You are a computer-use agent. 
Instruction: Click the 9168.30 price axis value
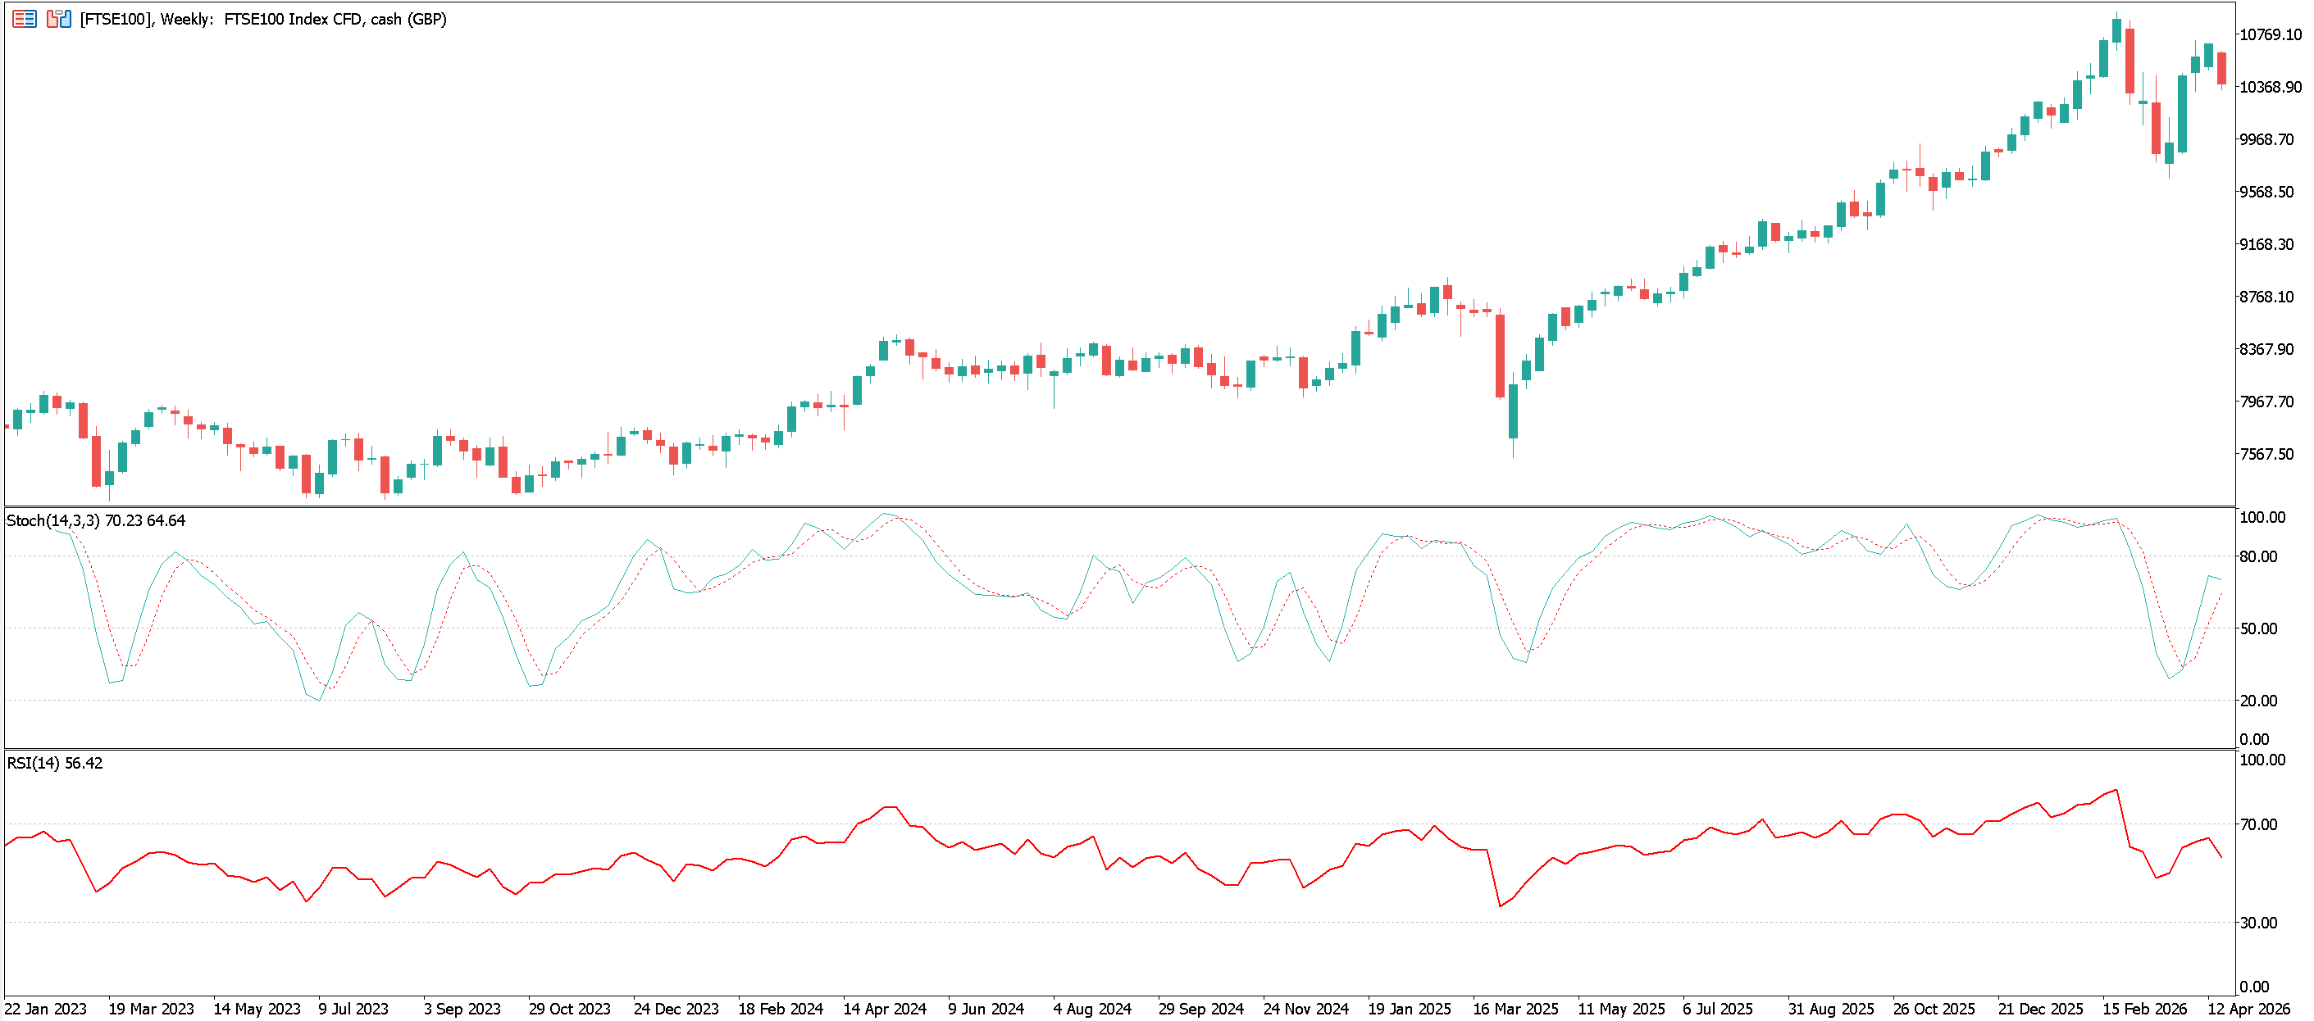pos(2266,244)
